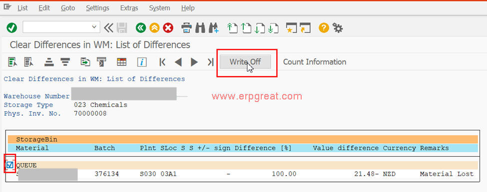Open the Edit menu
Viewport: 487px width, 192px height.
point(44,8)
